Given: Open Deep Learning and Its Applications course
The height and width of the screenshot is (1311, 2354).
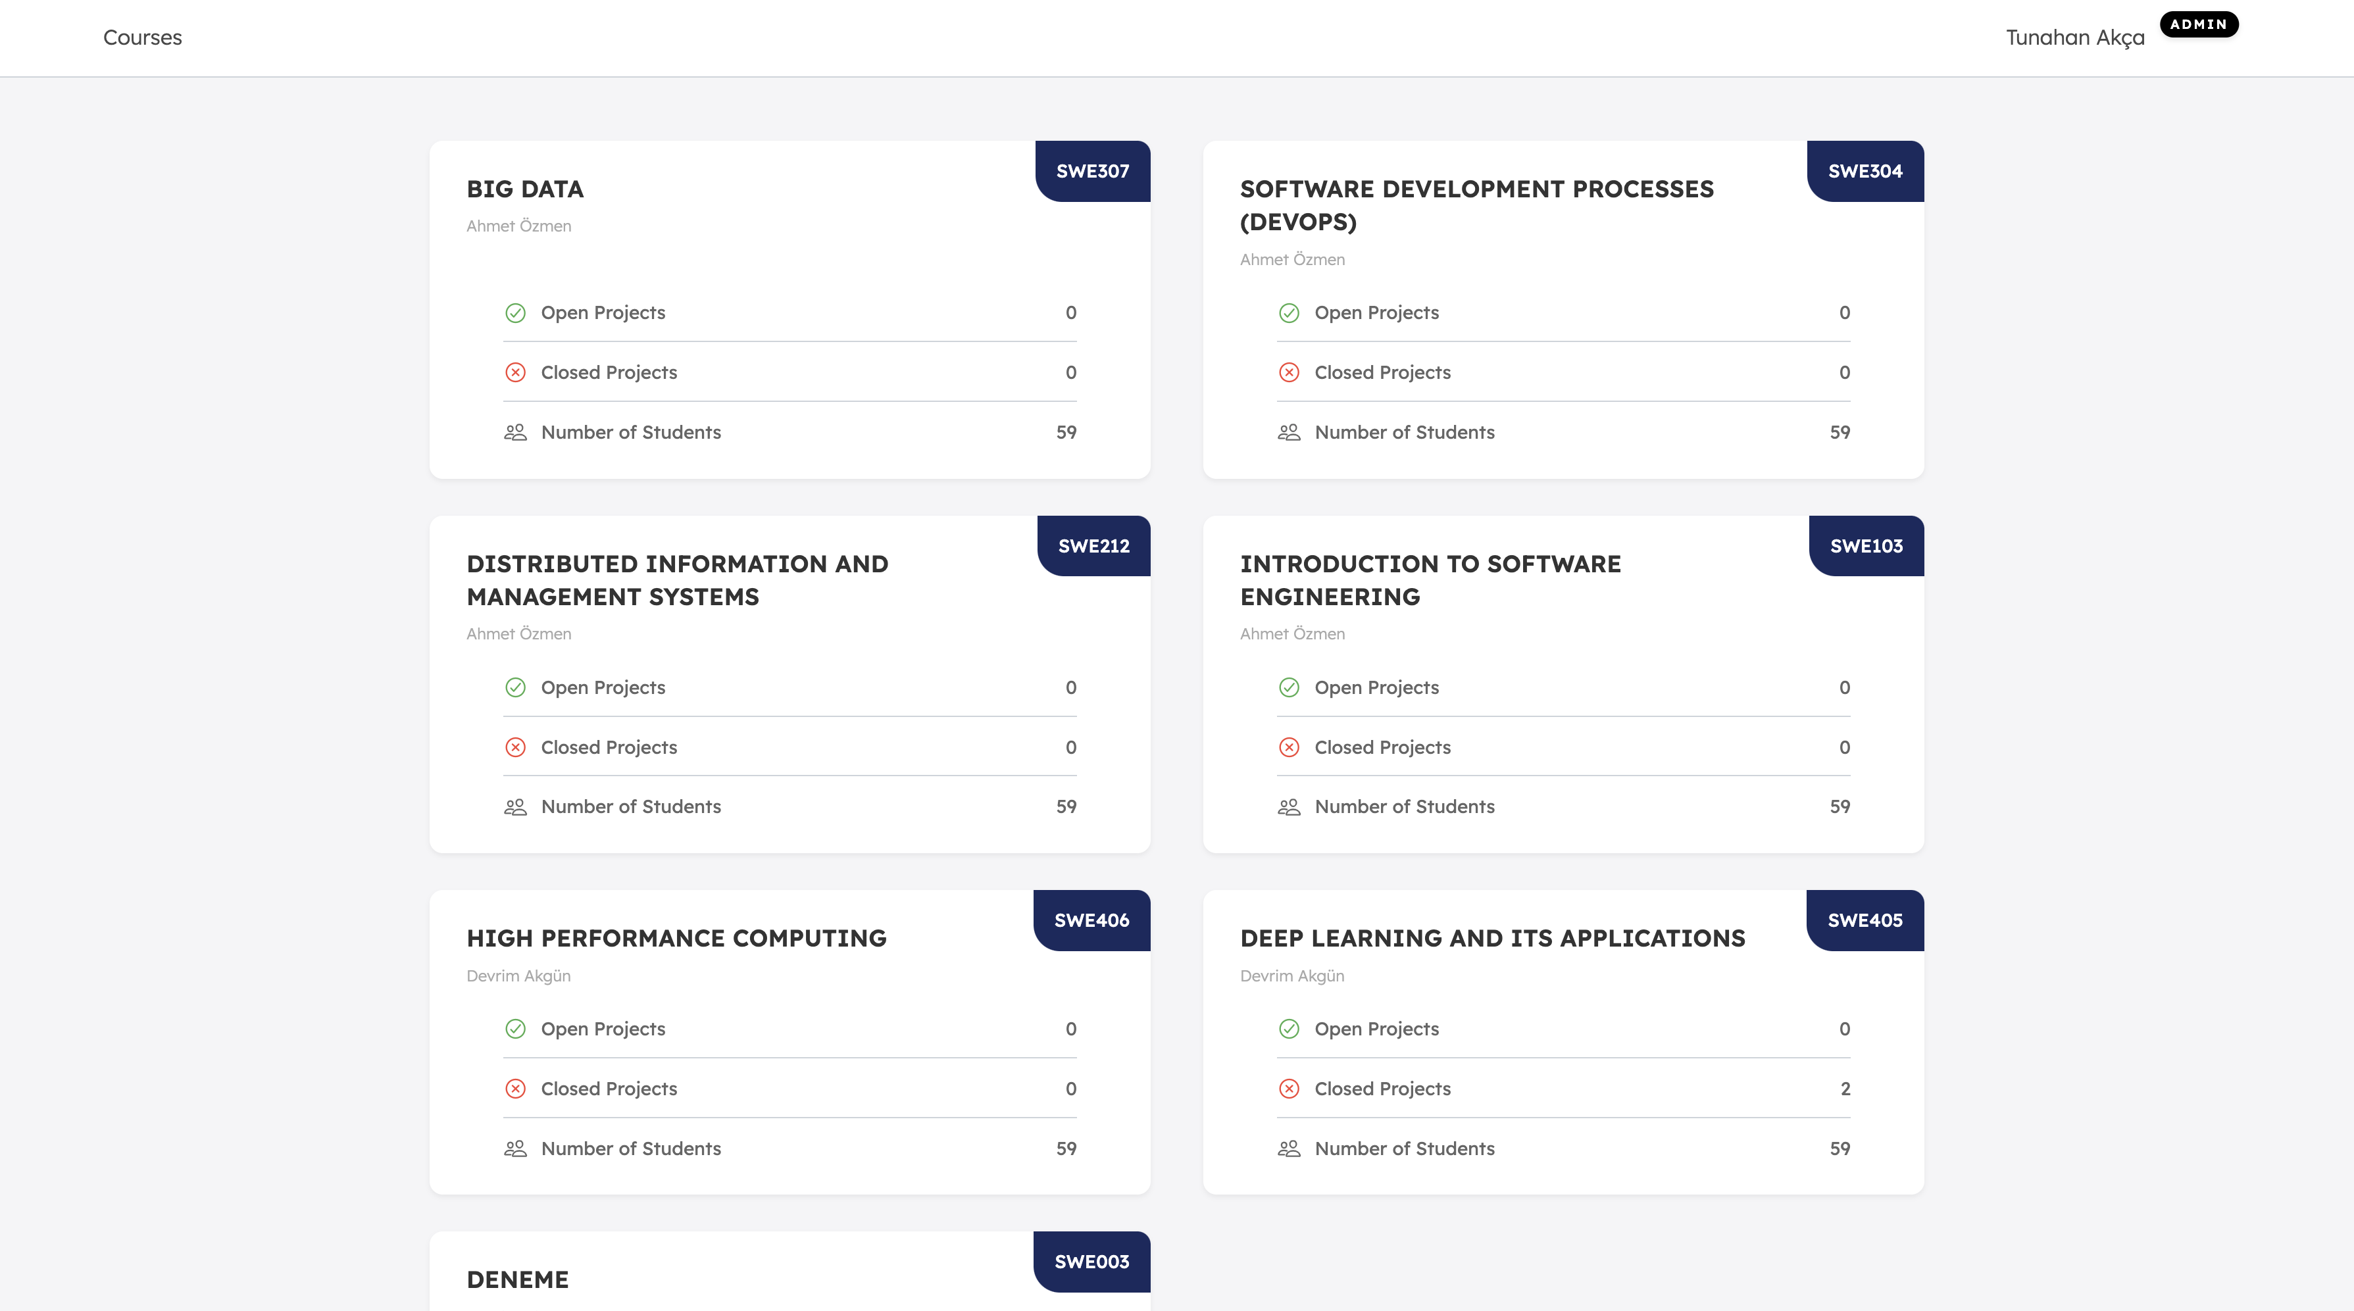Looking at the screenshot, I should pyautogui.click(x=1492, y=938).
